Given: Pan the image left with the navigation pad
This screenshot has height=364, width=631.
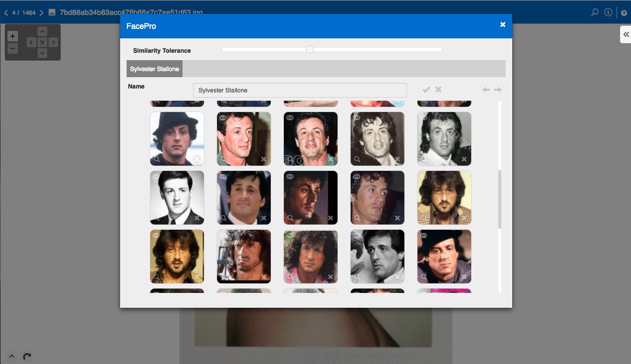Looking at the screenshot, I should pos(31,42).
